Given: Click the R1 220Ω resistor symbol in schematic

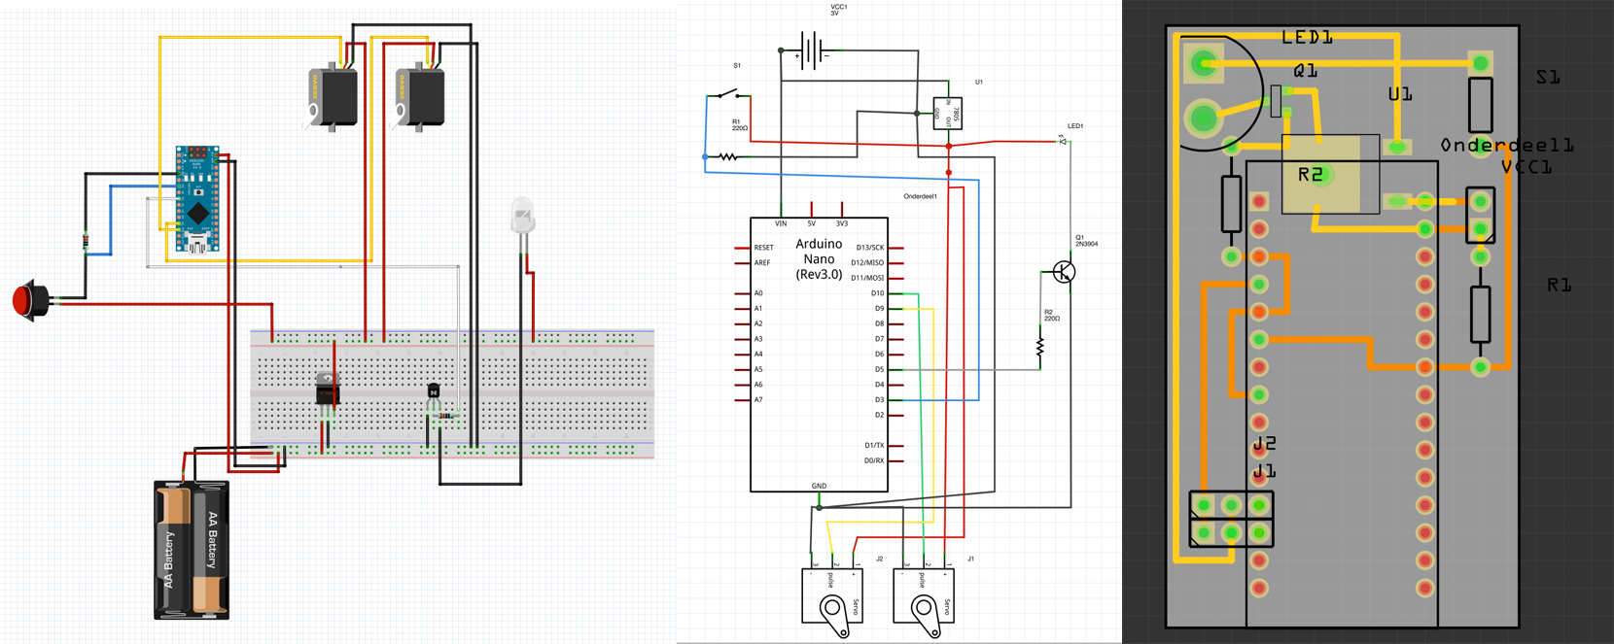Looking at the screenshot, I should pyautogui.click(x=727, y=155).
